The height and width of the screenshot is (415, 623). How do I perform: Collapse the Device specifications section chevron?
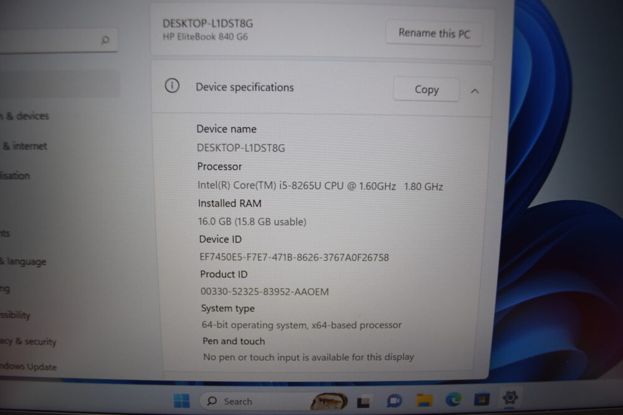474,91
